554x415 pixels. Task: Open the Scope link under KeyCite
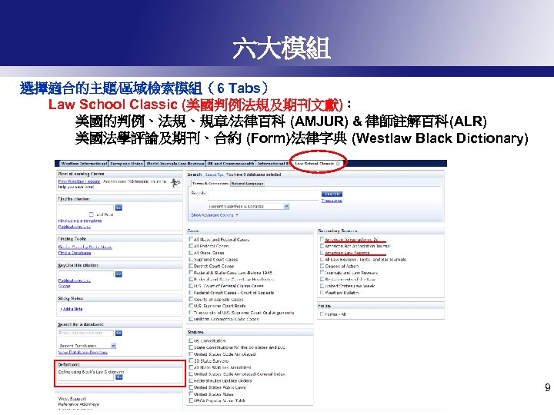click(x=64, y=286)
